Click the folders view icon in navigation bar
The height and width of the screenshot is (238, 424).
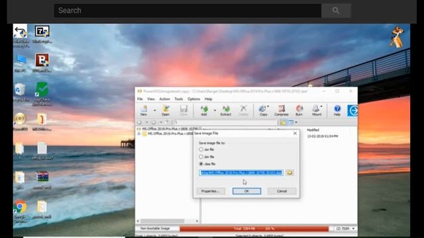click(x=283, y=122)
